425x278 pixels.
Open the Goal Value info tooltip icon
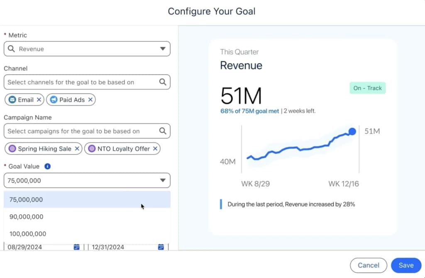click(47, 166)
